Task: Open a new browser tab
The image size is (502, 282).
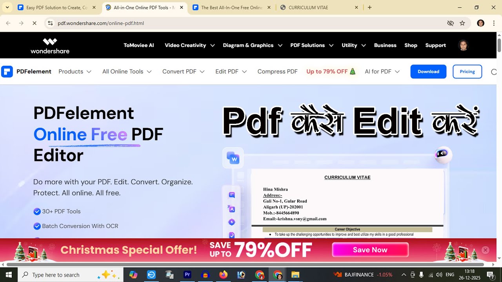Action: (x=369, y=7)
